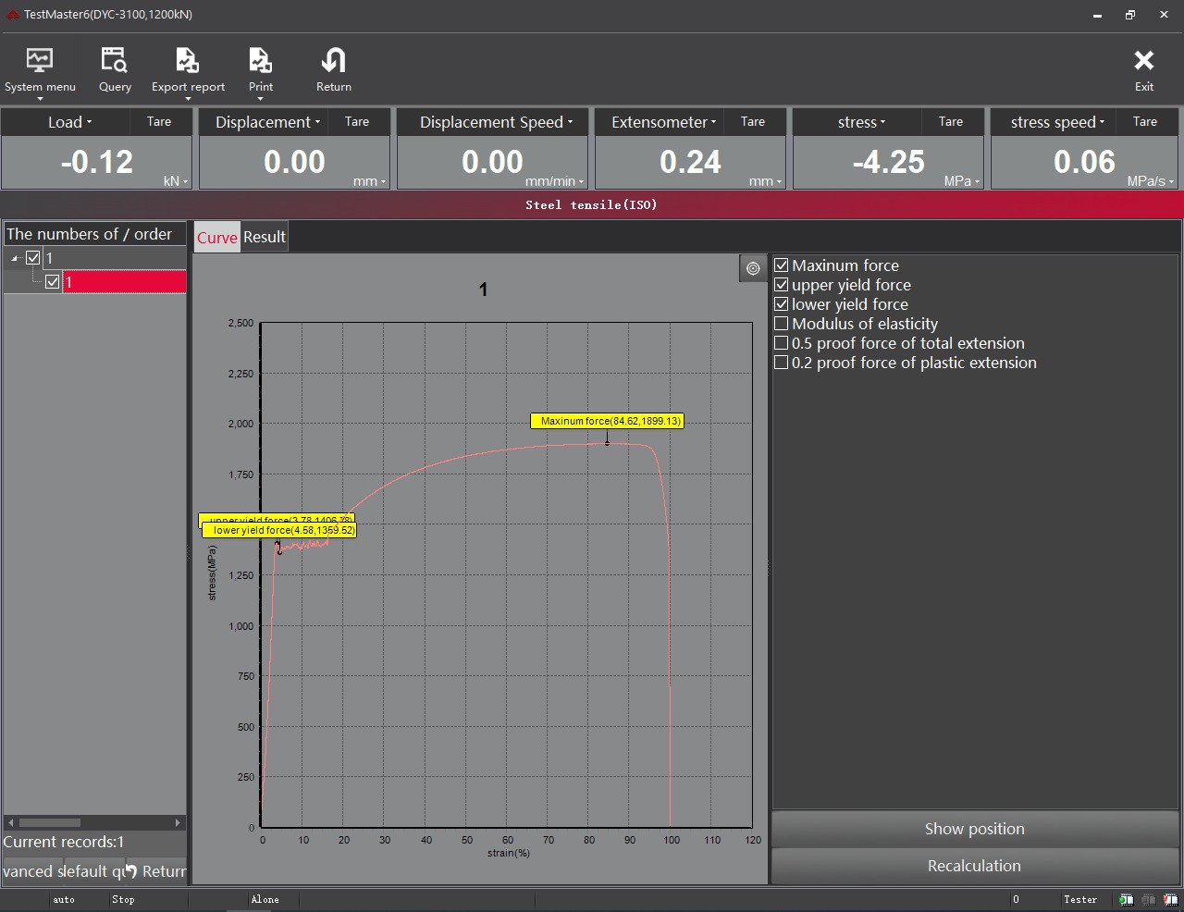Image resolution: width=1184 pixels, height=912 pixels.
Task: Click the Query icon
Action: click(115, 69)
